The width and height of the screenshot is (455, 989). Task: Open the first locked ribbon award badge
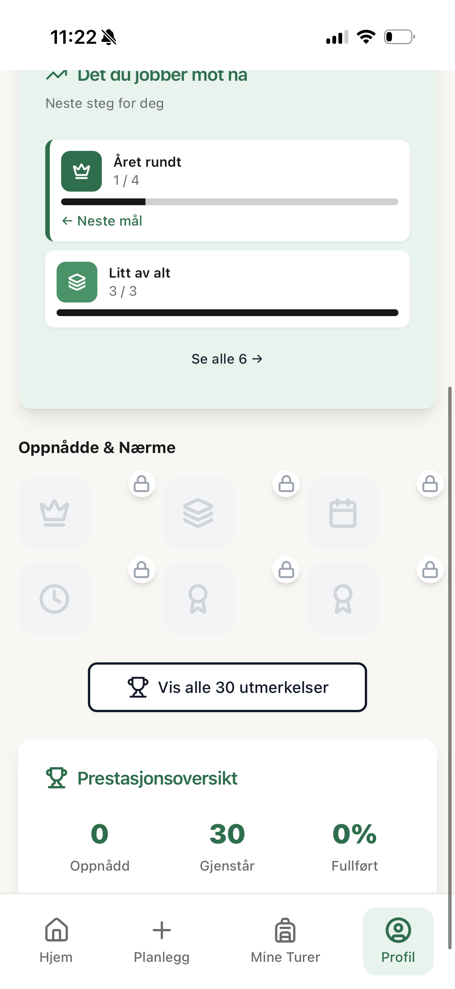(198, 599)
